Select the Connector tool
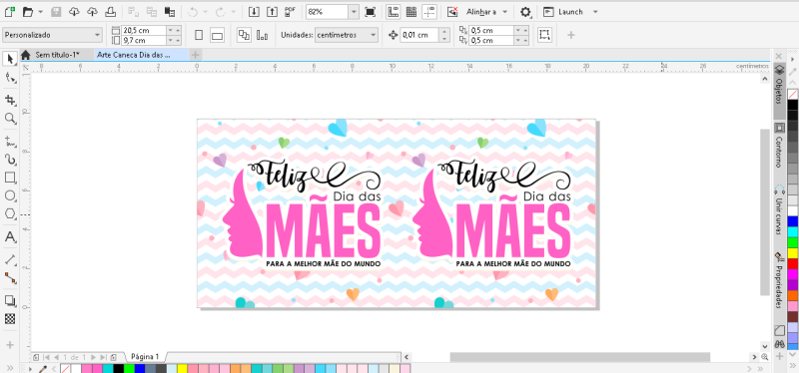799x373 pixels. [x=10, y=278]
